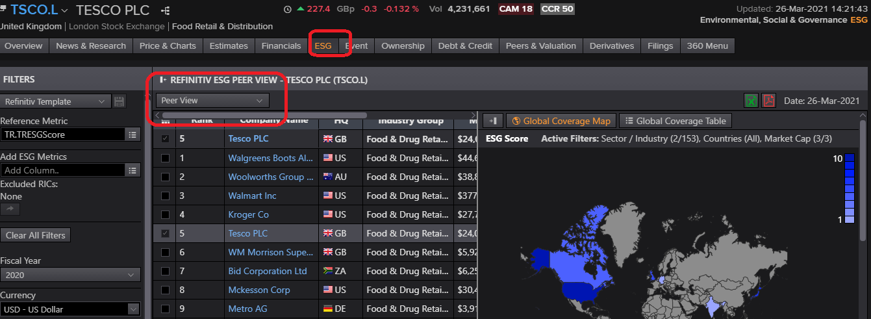Export the peer view as PDF
Viewport: 871px width, 319px height.
click(x=769, y=101)
